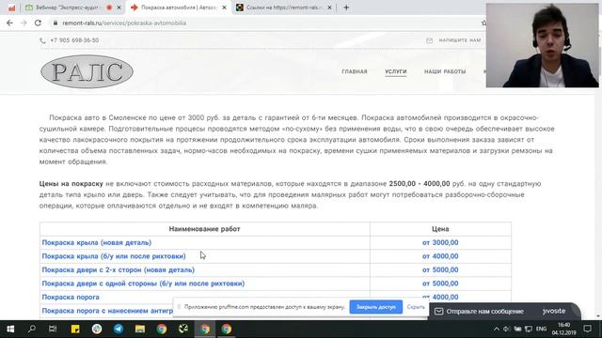Click the phone number +7 905 698-36-50
Image resolution: width=602 pixels, height=338 pixels.
(x=74, y=40)
